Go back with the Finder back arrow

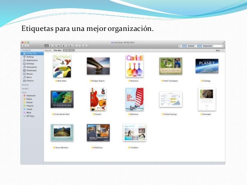[x=24, y=46]
